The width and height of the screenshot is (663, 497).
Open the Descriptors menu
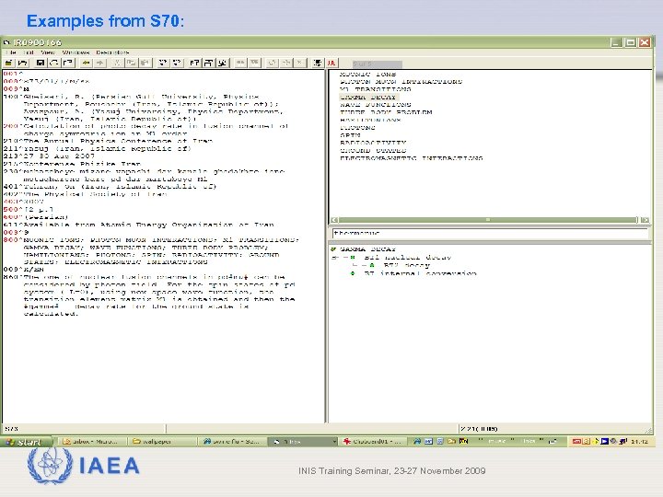tap(112, 52)
